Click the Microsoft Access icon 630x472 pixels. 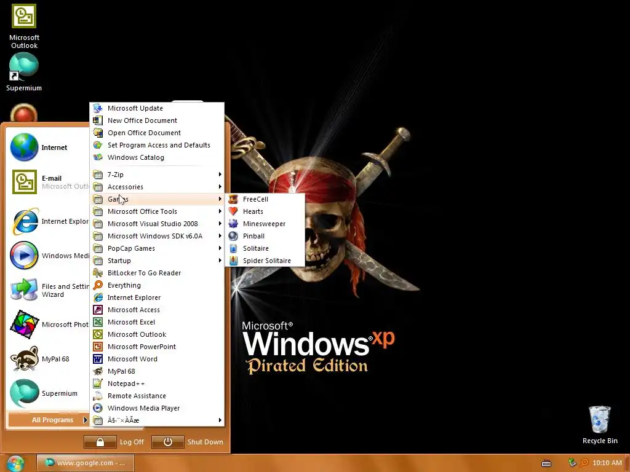point(98,310)
